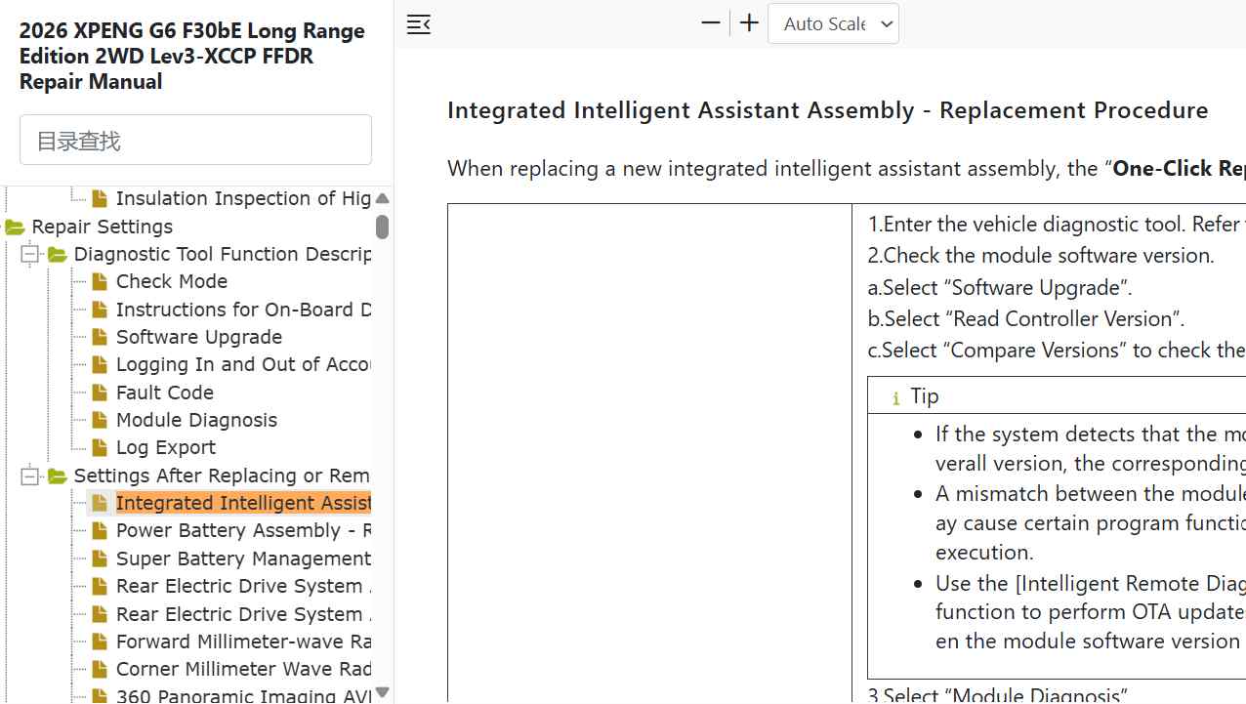Click the Fault Code document icon
Screen dimensions: 1246x704
pos(100,393)
